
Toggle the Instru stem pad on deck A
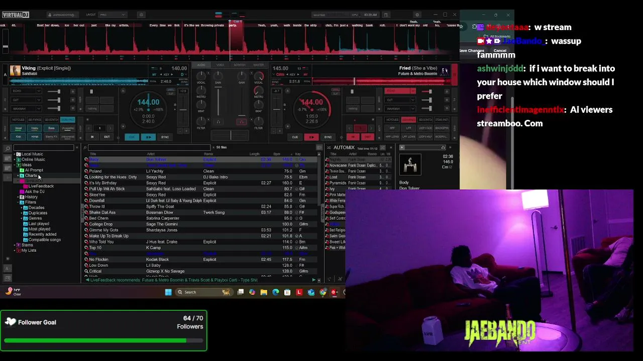coord(35,128)
